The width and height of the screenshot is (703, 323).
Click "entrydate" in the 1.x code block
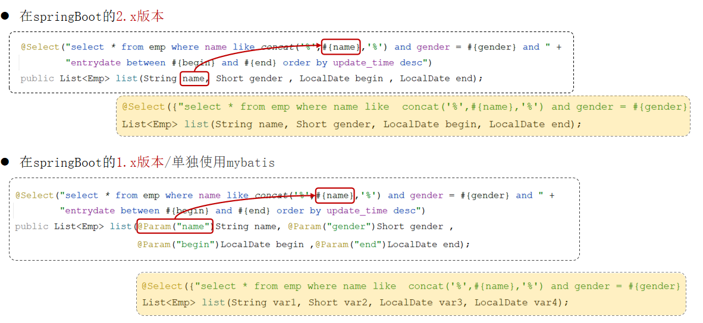tap(90, 211)
